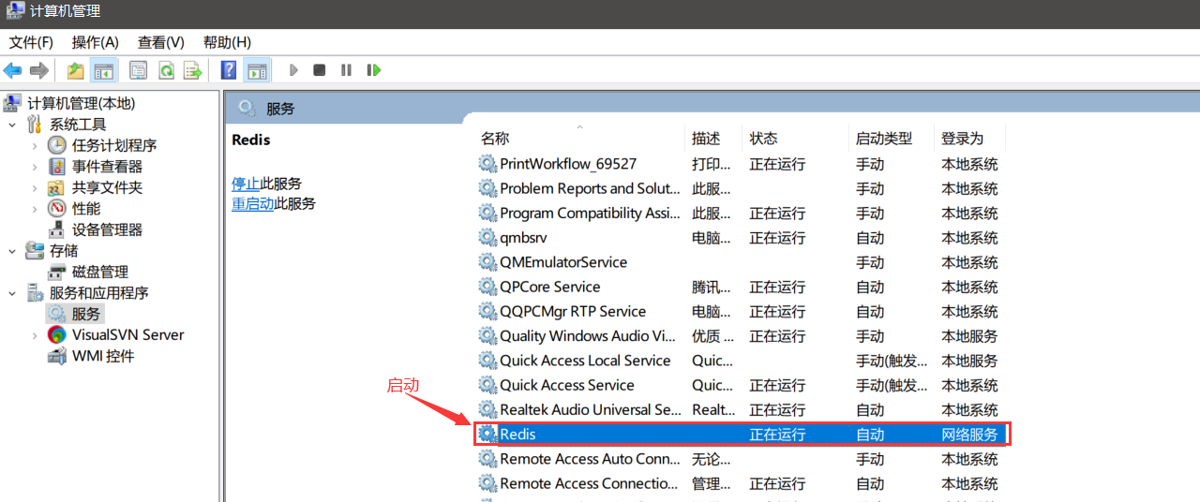Select QQPCMgr RTP Service row
Screen dimensions: 1200x502
click(741, 312)
